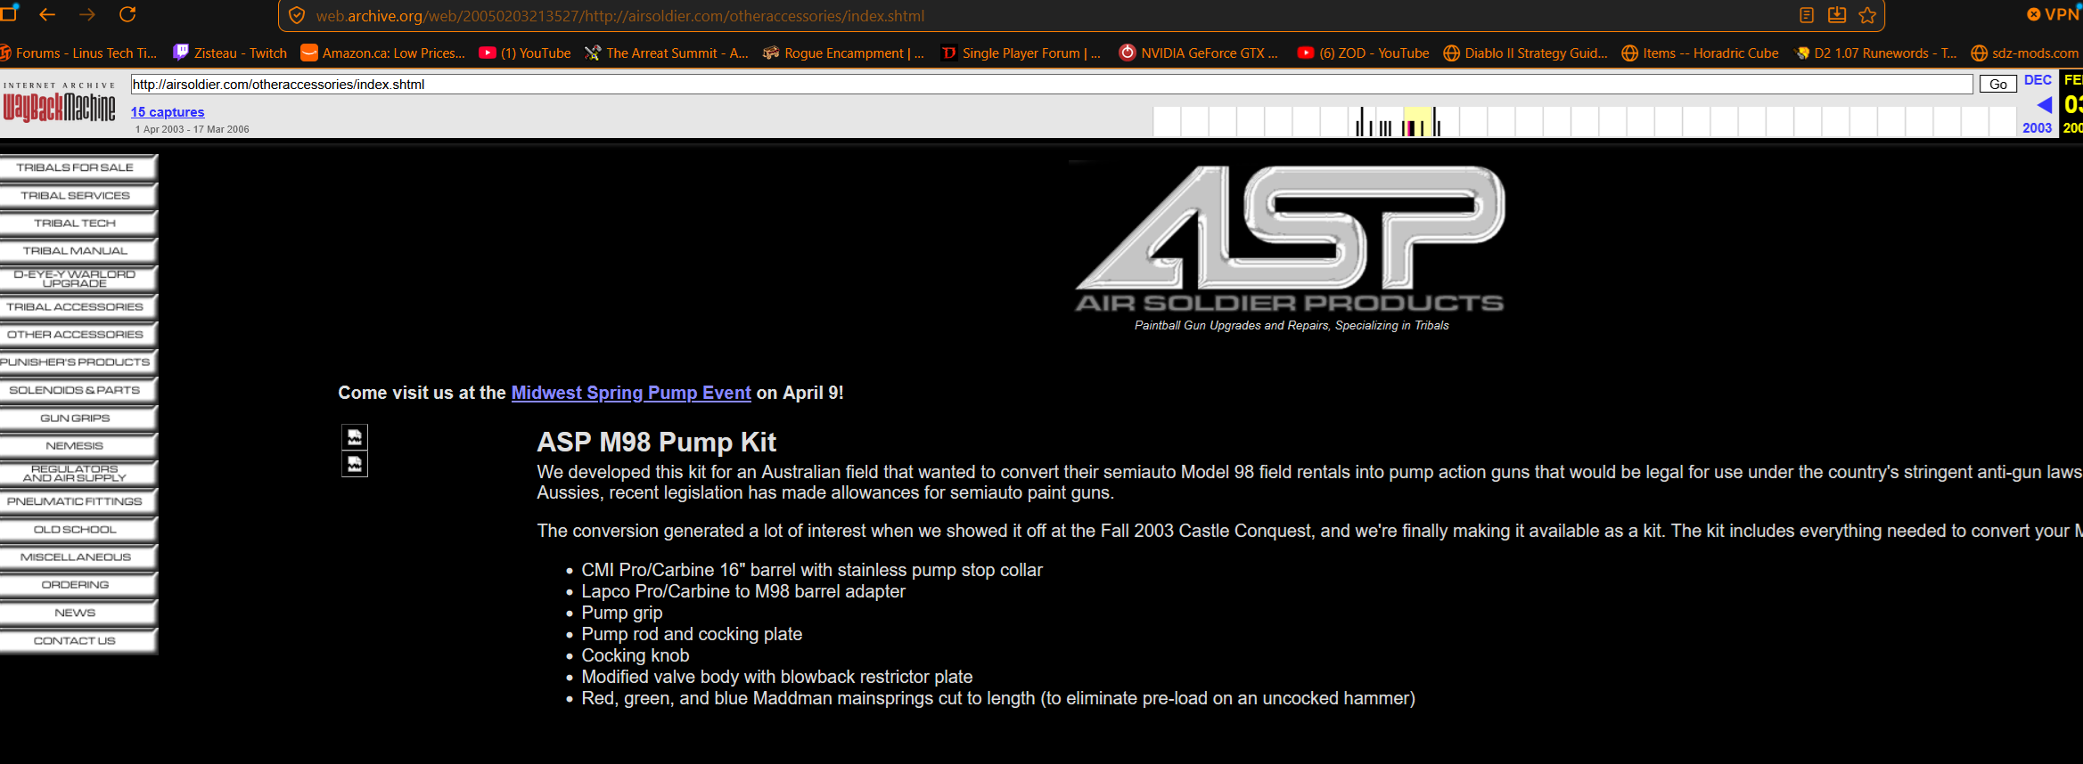Image resolution: width=2083 pixels, height=764 pixels.
Task: Open Tribal Services menu item
Action: 78,196
